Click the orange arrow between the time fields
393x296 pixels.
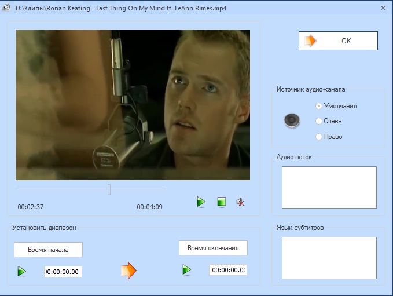coord(128,271)
